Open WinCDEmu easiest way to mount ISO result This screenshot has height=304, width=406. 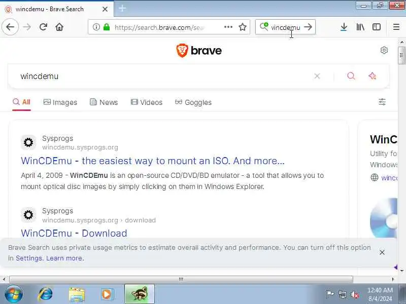pos(153,161)
